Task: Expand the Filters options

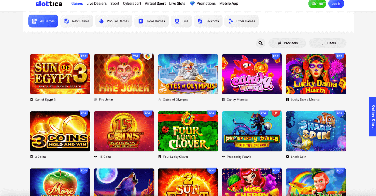Action: tap(327, 43)
